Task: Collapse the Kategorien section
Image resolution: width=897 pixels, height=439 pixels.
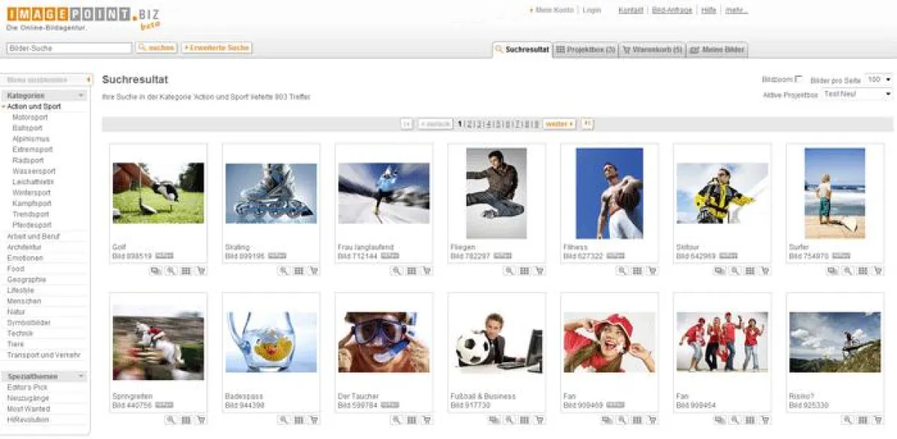Action: (x=80, y=96)
